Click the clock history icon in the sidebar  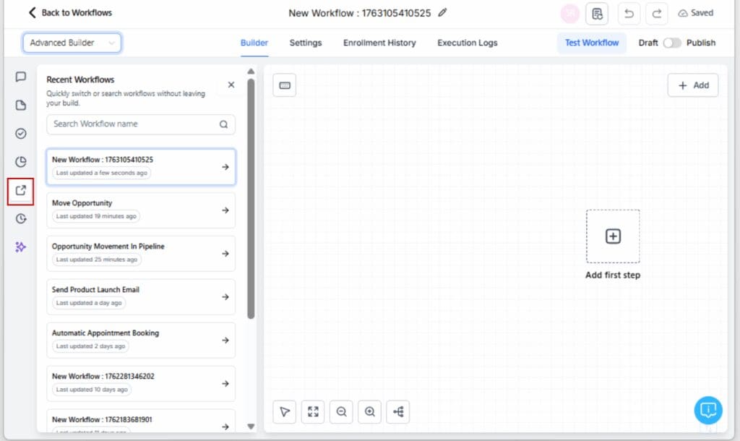click(x=20, y=219)
